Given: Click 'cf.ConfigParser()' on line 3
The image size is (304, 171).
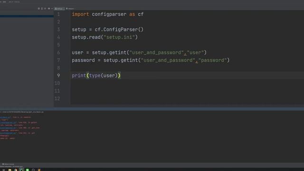Looking at the screenshot, I should tap(119, 29).
